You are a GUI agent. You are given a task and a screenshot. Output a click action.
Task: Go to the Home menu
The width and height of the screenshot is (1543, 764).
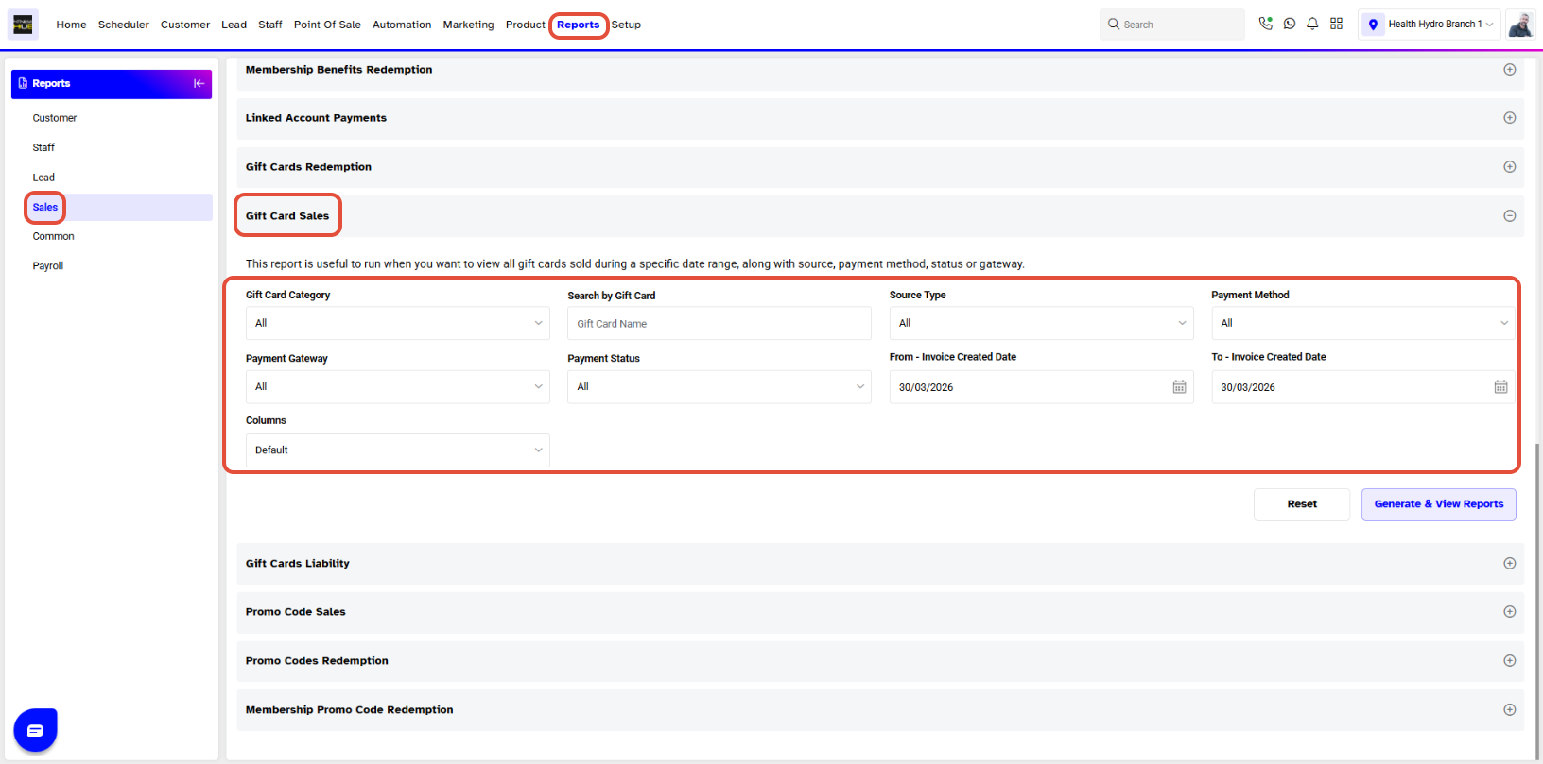click(71, 25)
